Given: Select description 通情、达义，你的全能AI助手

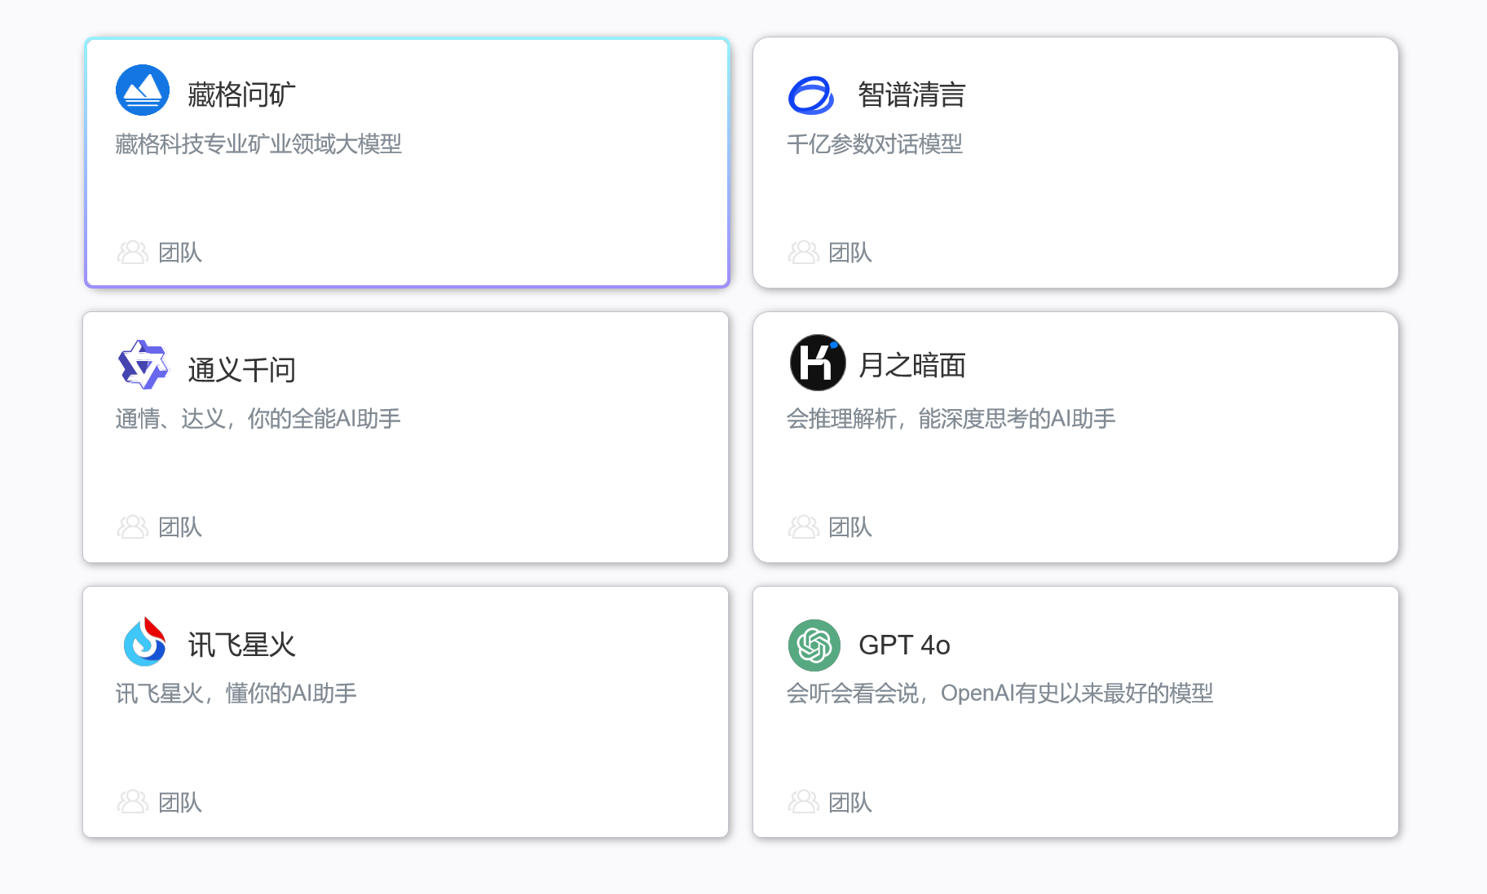Looking at the screenshot, I should coord(258,419).
